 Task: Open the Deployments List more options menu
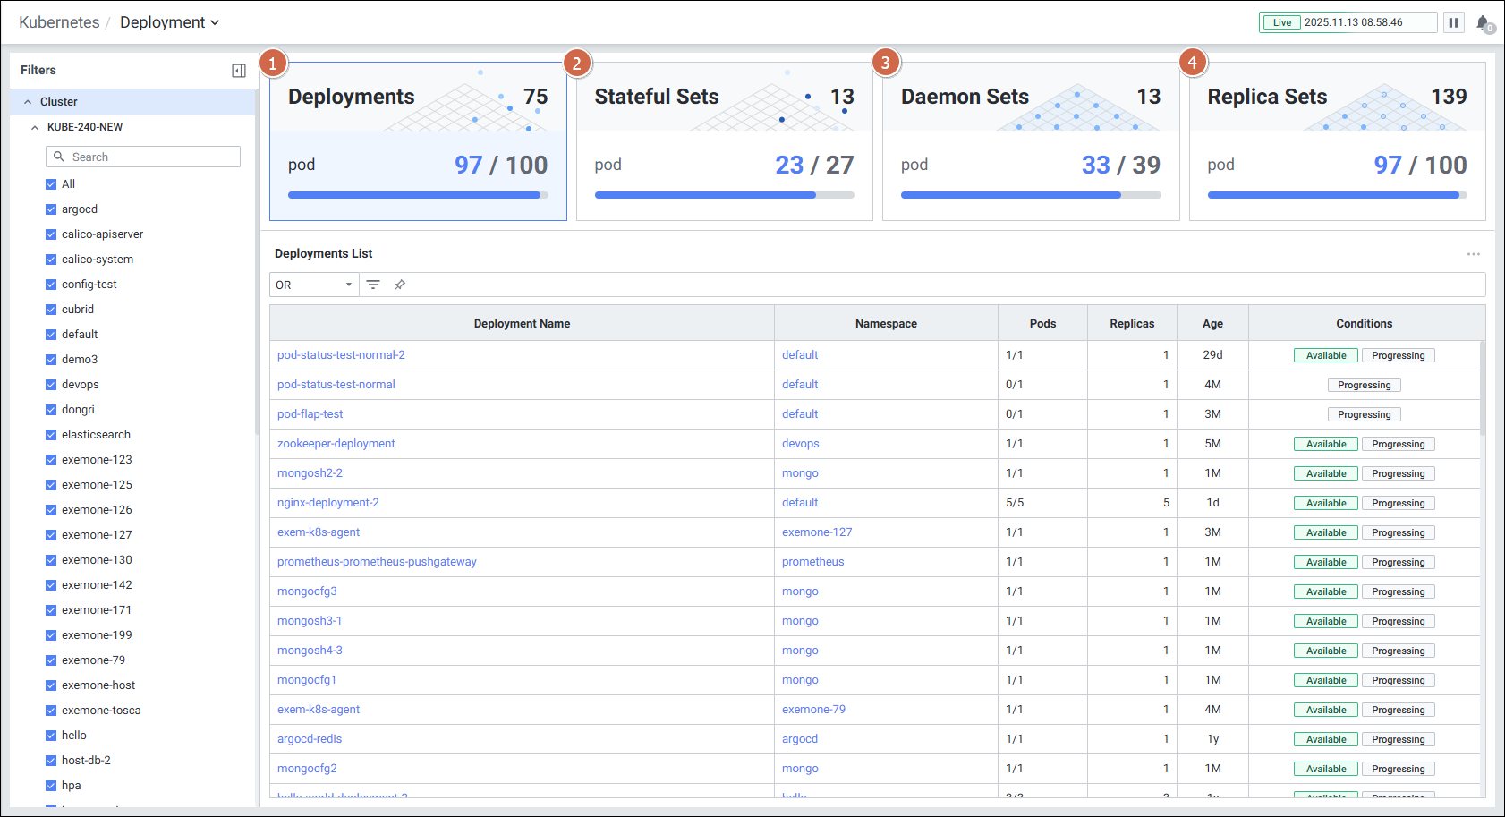point(1473,254)
